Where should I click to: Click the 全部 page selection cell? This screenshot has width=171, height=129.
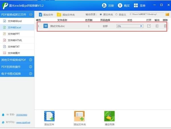point(105,26)
